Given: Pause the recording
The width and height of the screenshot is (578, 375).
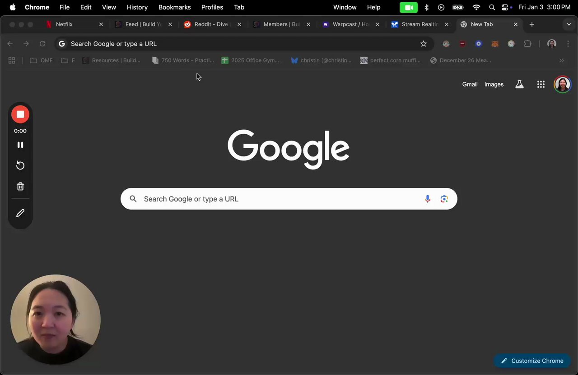Looking at the screenshot, I should click(x=20, y=145).
